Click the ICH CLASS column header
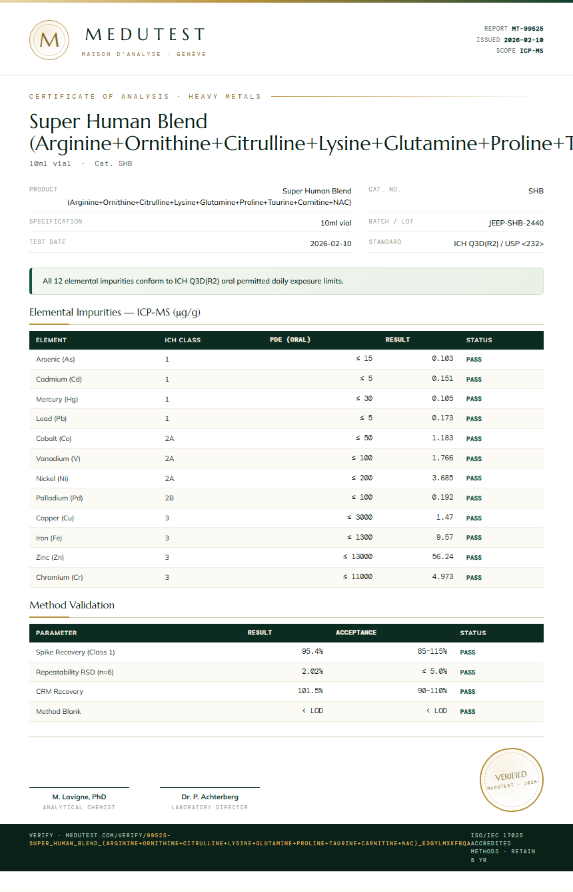 tap(183, 340)
